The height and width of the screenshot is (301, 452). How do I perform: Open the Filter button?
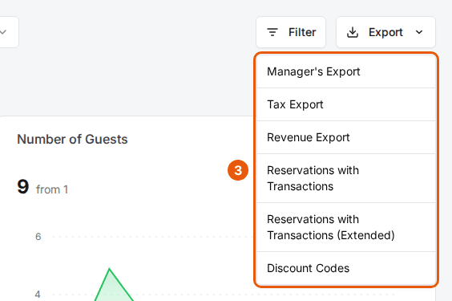pyautogui.click(x=291, y=32)
